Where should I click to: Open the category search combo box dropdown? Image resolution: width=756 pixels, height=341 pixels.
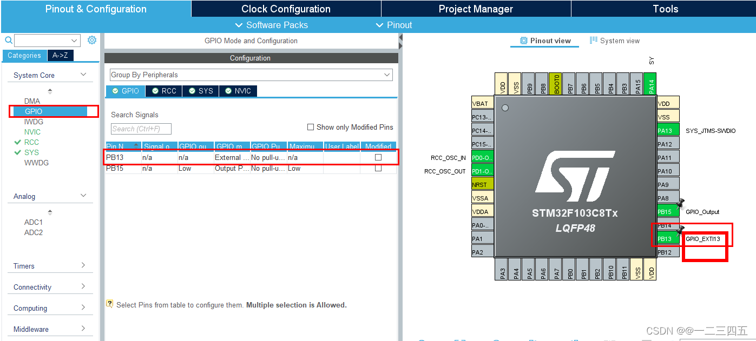coord(74,41)
